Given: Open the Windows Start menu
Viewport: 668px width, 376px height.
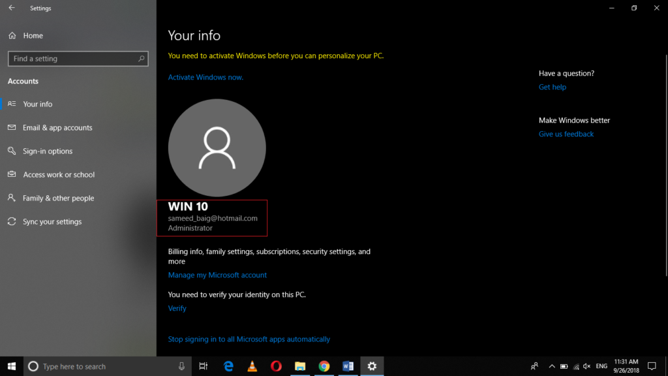Looking at the screenshot, I should pos(12,366).
